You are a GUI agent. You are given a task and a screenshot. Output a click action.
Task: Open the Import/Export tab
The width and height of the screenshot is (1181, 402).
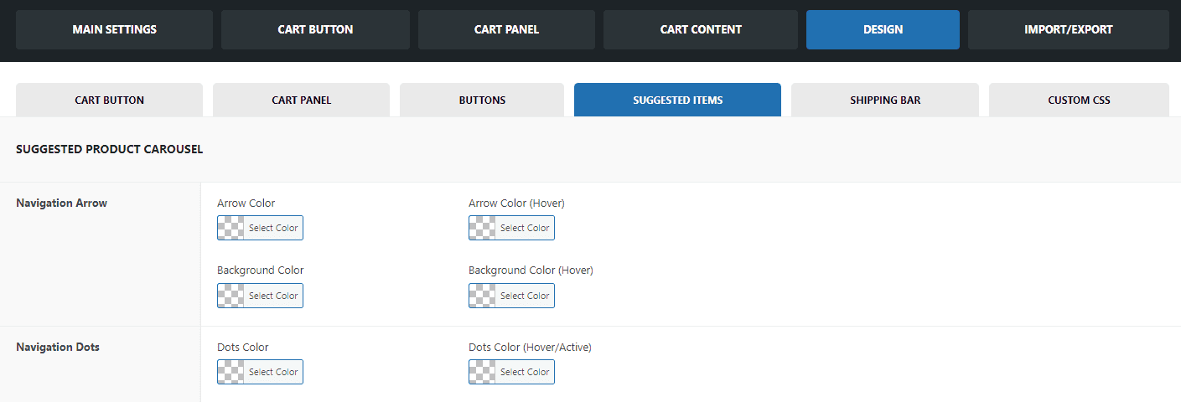tap(1069, 29)
